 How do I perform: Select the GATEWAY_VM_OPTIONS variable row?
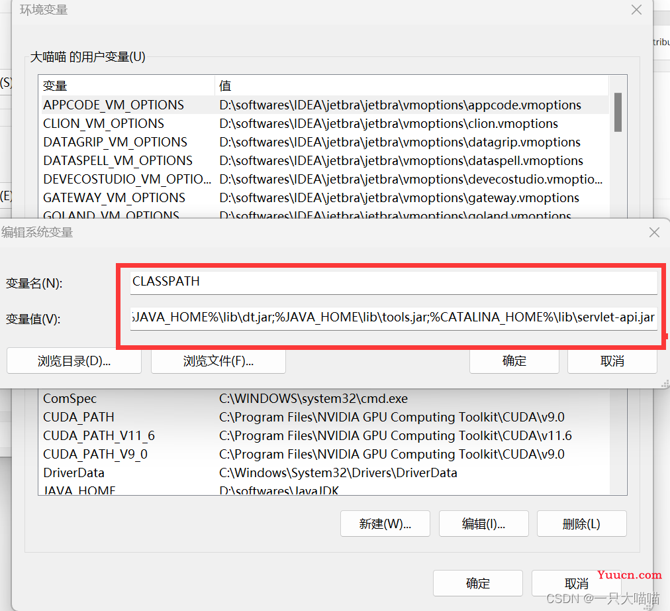pyautogui.click(x=324, y=197)
